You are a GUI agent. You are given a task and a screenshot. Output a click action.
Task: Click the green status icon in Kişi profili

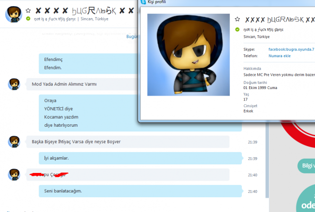237,30
